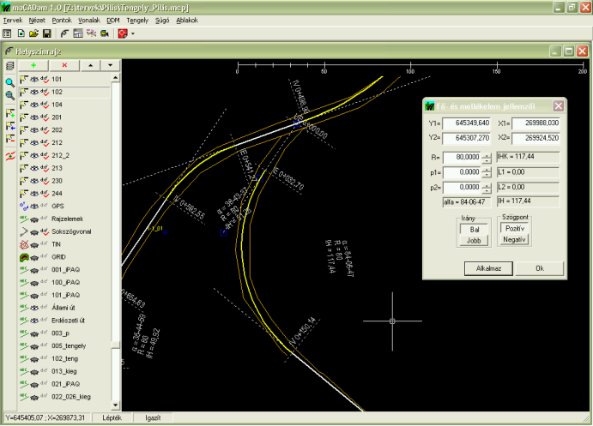Select the cyan magnifier zoom tool
Screen dimensions: 593x426
pos(9,82)
